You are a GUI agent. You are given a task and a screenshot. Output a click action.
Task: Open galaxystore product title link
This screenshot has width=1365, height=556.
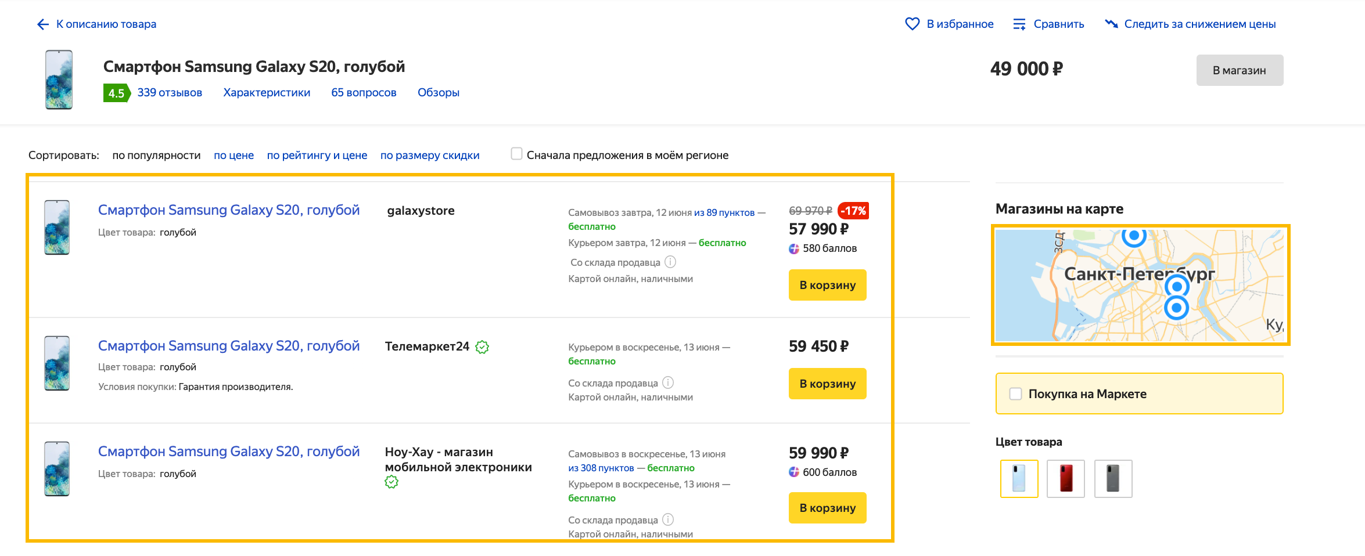(x=229, y=210)
